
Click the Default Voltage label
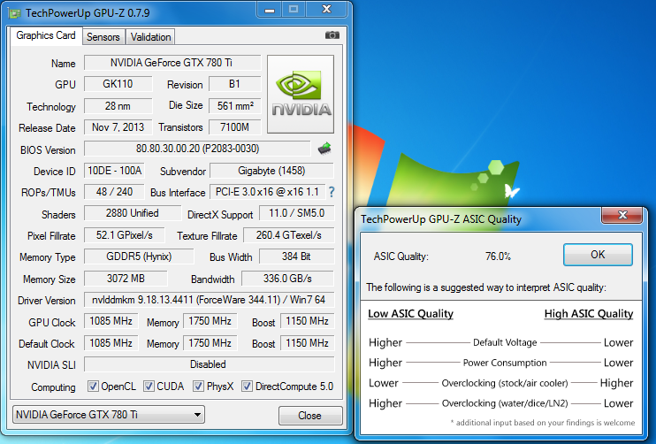pyautogui.click(x=505, y=342)
